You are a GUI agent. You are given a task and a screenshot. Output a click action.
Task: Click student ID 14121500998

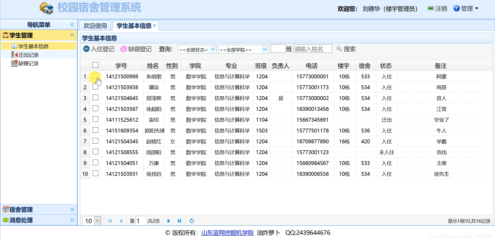pyautogui.click(x=122, y=77)
